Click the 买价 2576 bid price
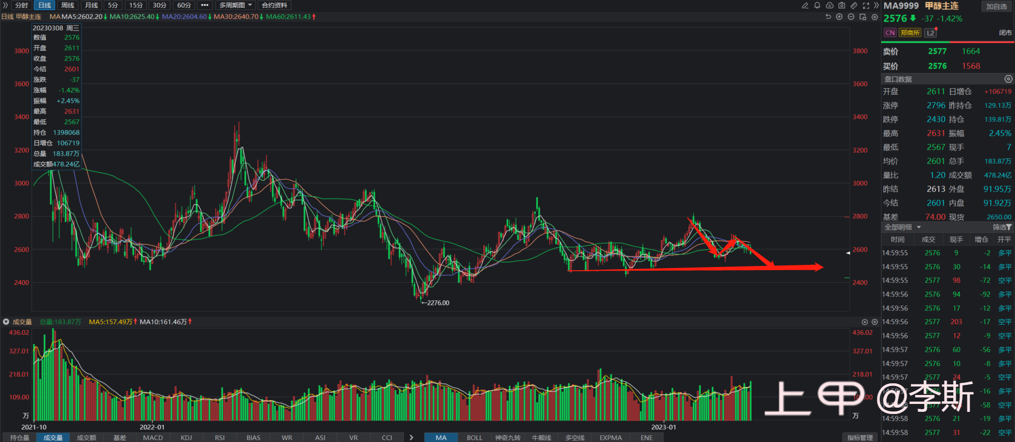Image resolution: width=1015 pixels, height=442 pixels. pos(937,66)
